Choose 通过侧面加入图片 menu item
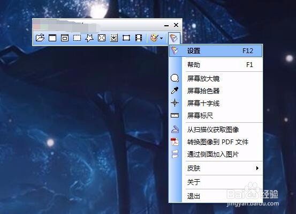Screen dimensions: 296x214 click(x=216, y=154)
